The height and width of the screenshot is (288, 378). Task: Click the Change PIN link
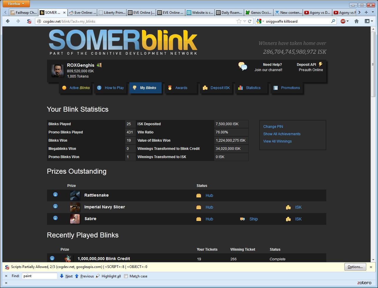coord(273,127)
